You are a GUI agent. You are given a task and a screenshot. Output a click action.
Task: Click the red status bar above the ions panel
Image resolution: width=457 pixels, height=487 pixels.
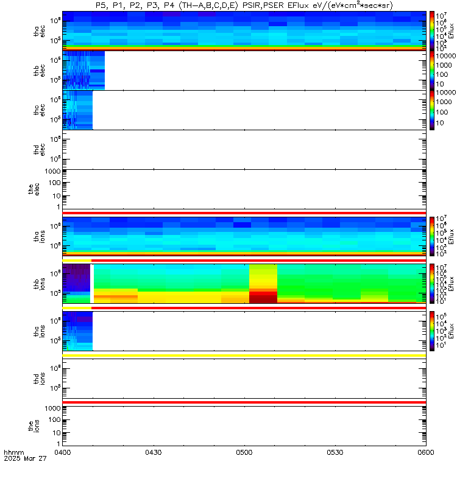point(244,402)
